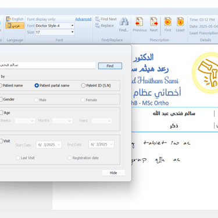The height and width of the screenshot is (218, 218).
Task: Click the Prescription group label
Action: coord(159,40)
